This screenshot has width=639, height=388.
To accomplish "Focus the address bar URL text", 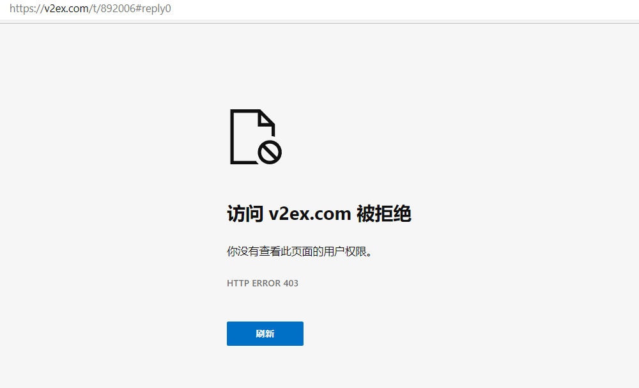I will click(x=90, y=8).
